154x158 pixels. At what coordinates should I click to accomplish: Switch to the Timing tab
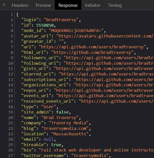coord(115,5)
